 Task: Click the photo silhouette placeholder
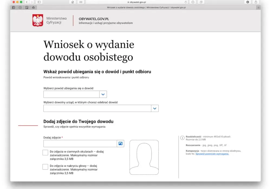[144, 157]
